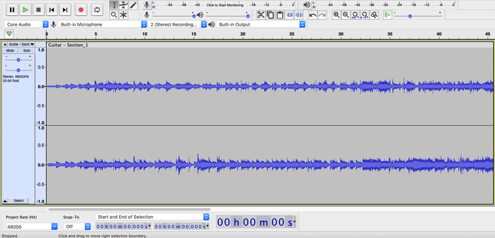Start playback with the green Play button
Screen dimensions: 495x238
point(25,10)
